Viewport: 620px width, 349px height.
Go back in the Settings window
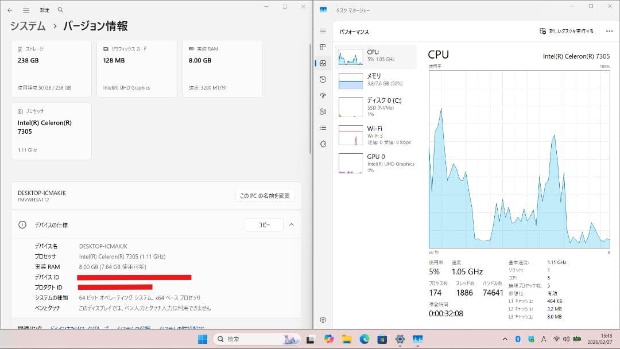[10, 10]
